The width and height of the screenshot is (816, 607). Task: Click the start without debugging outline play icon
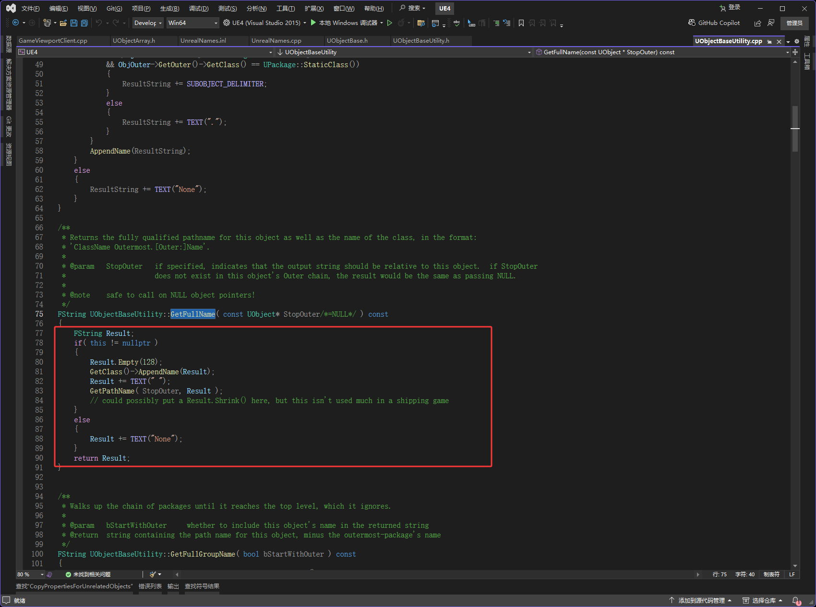pyautogui.click(x=390, y=23)
